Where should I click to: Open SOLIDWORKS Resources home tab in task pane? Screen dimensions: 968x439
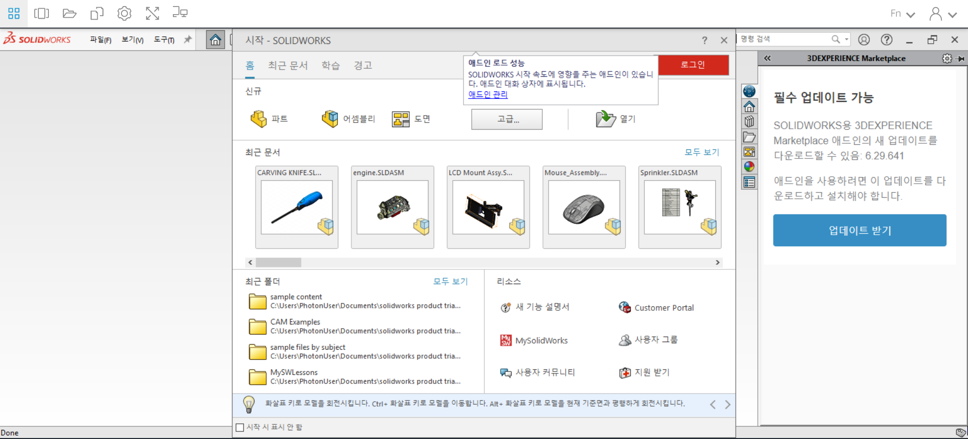pyautogui.click(x=749, y=106)
